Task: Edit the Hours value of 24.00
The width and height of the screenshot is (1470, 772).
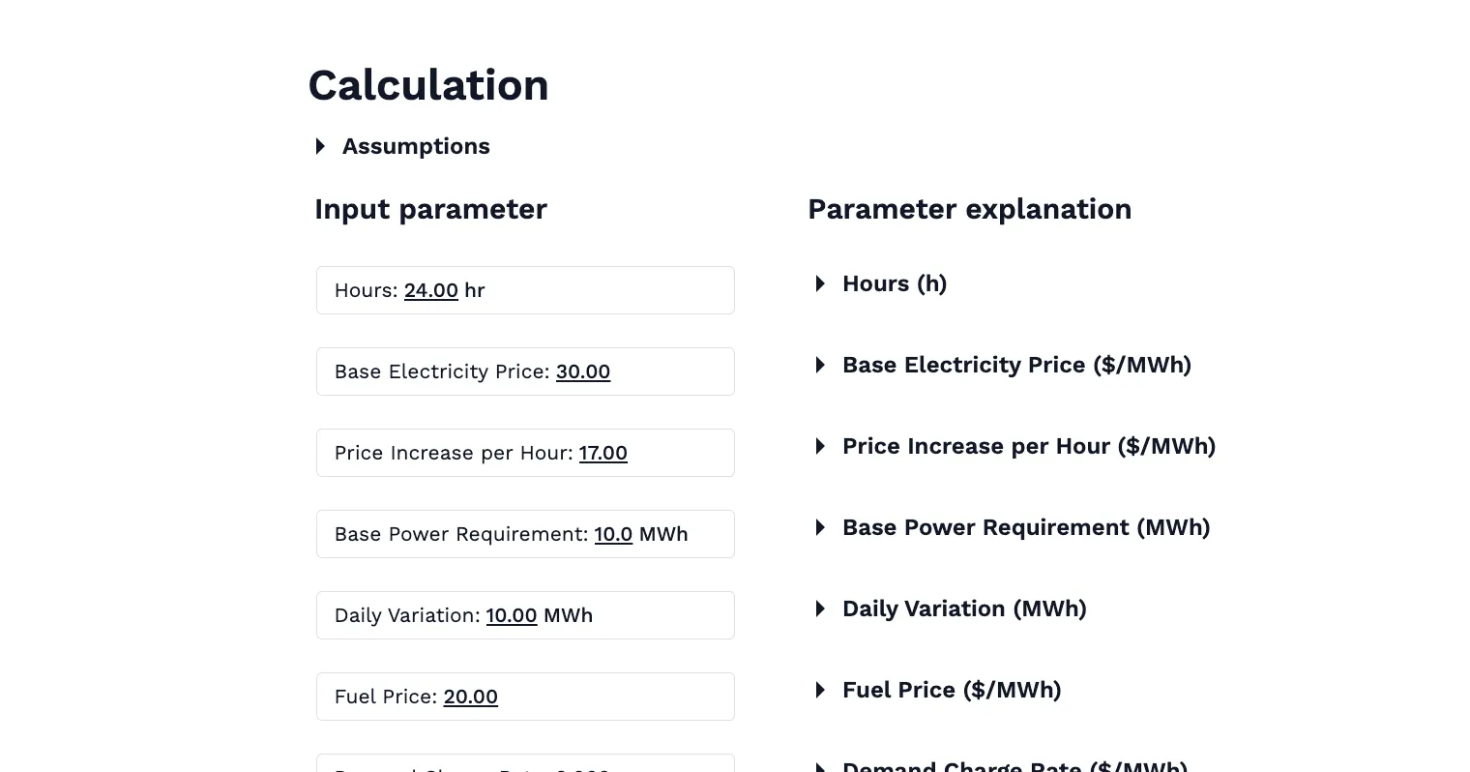Action: [x=430, y=290]
